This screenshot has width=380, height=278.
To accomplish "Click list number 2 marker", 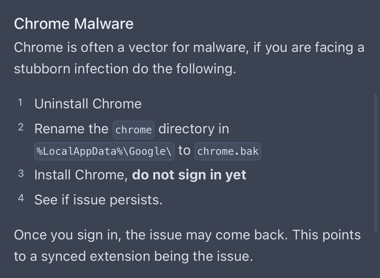I will [x=21, y=127].
